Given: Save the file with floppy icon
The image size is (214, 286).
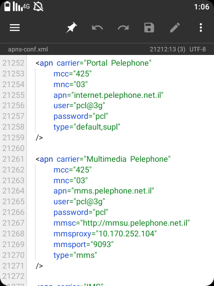Looking at the screenshot, I should [x=149, y=28].
